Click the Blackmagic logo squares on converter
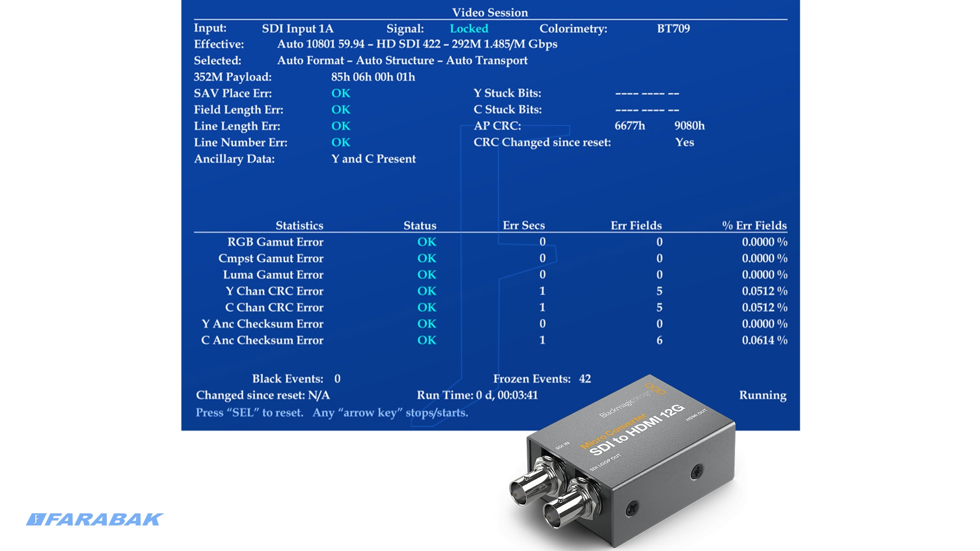The height and width of the screenshot is (551, 980). (x=655, y=389)
